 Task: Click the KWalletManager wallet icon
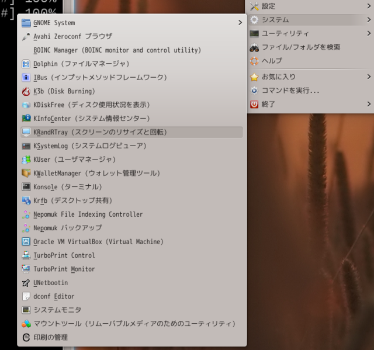(x=26, y=174)
